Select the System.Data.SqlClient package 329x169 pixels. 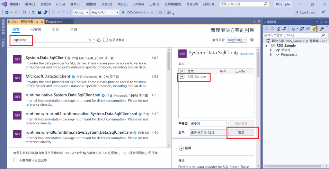[87, 62]
